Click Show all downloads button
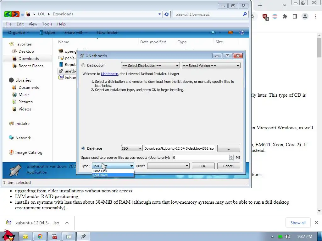This screenshot has width=322, height=241. tap(298, 222)
